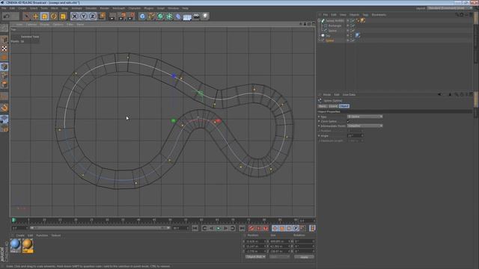Toggle the Y axis lock
The image size is (479, 269).
point(83,16)
